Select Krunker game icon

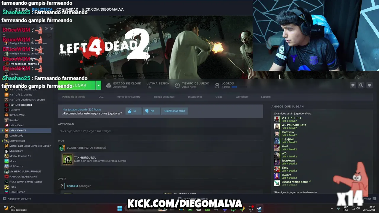7,120
